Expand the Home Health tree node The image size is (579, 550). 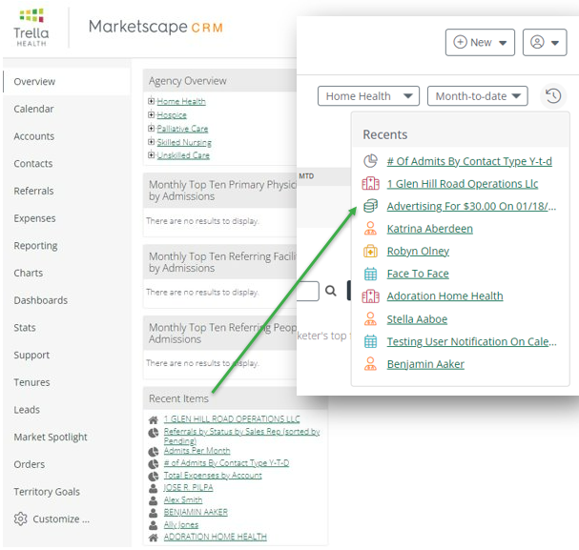(x=151, y=101)
